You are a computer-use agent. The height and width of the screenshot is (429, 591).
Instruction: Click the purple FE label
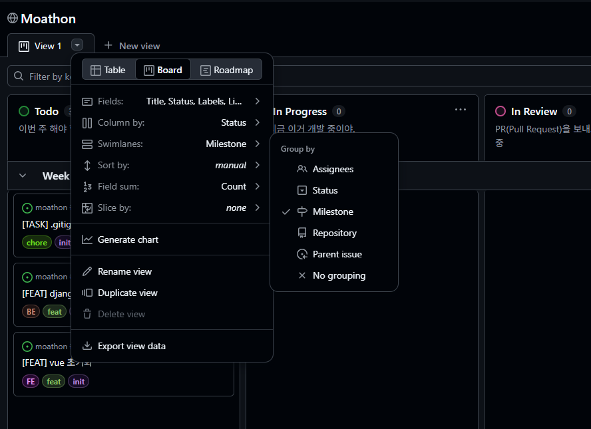click(31, 382)
